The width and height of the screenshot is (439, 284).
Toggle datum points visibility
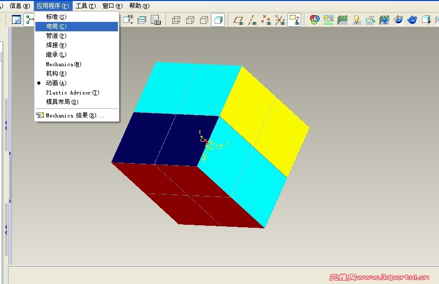266,20
